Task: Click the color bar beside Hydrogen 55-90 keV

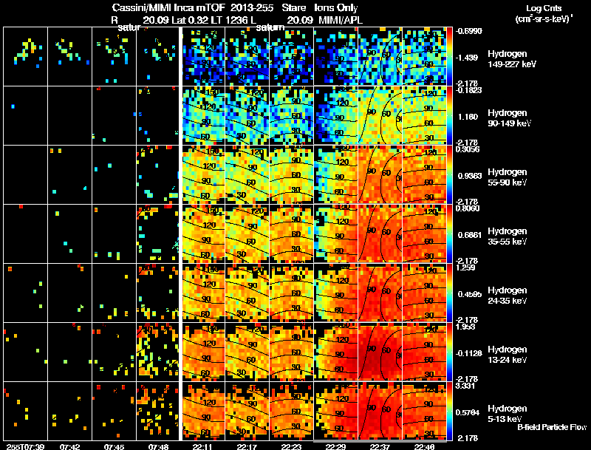Action: click(449, 174)
